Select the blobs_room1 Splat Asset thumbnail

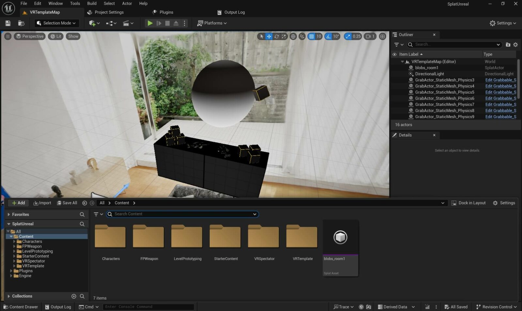(x=340, y=238)
